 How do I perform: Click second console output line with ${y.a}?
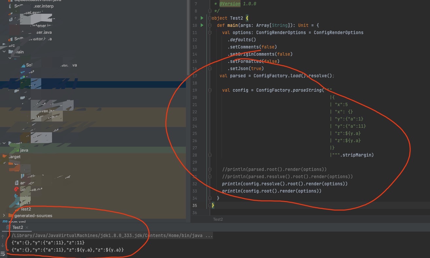(x=67, y=250)
